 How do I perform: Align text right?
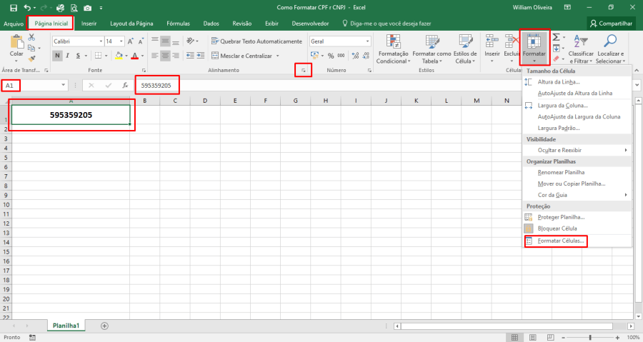[x=176, y=55]
